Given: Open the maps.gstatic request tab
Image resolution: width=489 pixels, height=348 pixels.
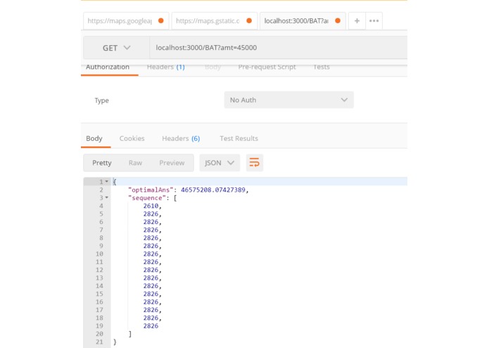Looking at the screenshot, I should click(215, 21).
